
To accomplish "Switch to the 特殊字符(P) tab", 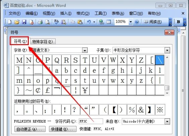I will (x=43, y=42).
